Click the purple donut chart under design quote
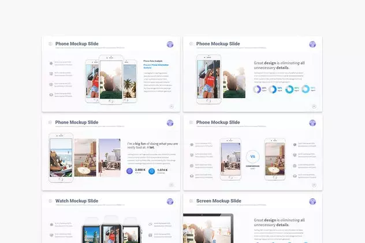This screenshot has height=243, width=365. coord(257,89)
